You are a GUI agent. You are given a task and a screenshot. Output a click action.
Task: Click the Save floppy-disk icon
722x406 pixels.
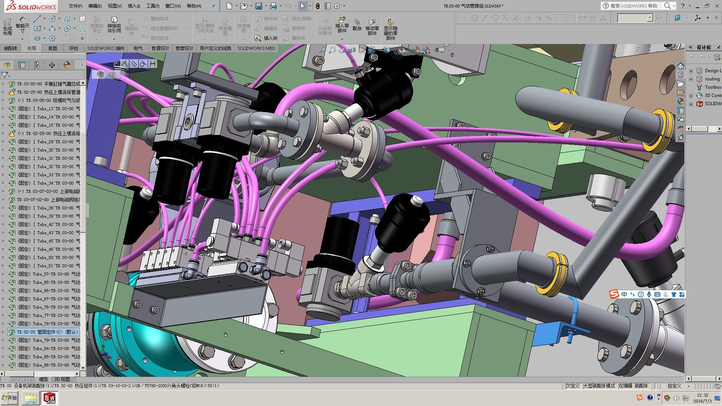[258, 6]
